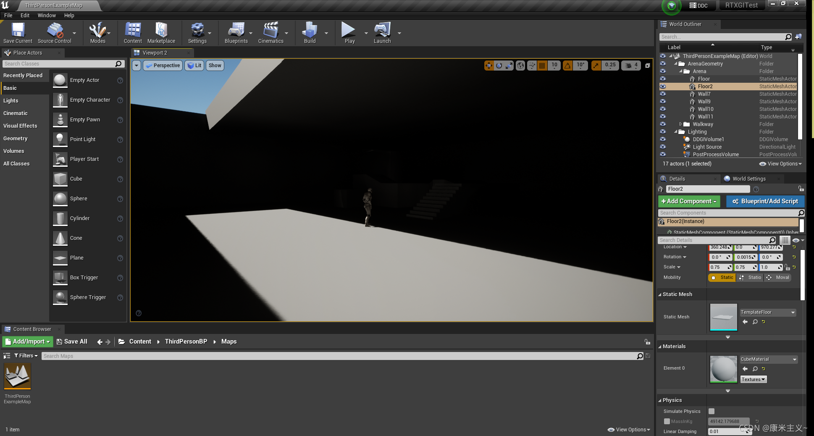Screen dimensions: 814x436
Task: Click Save All in Content Browser
Action: (x=72, y=342)
